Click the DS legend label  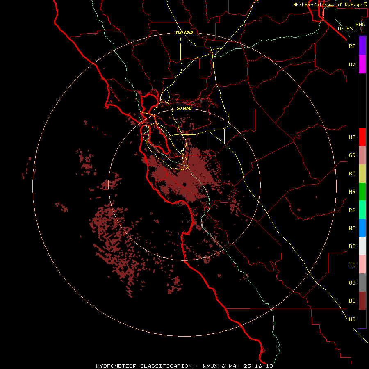[x=352, y=246]
